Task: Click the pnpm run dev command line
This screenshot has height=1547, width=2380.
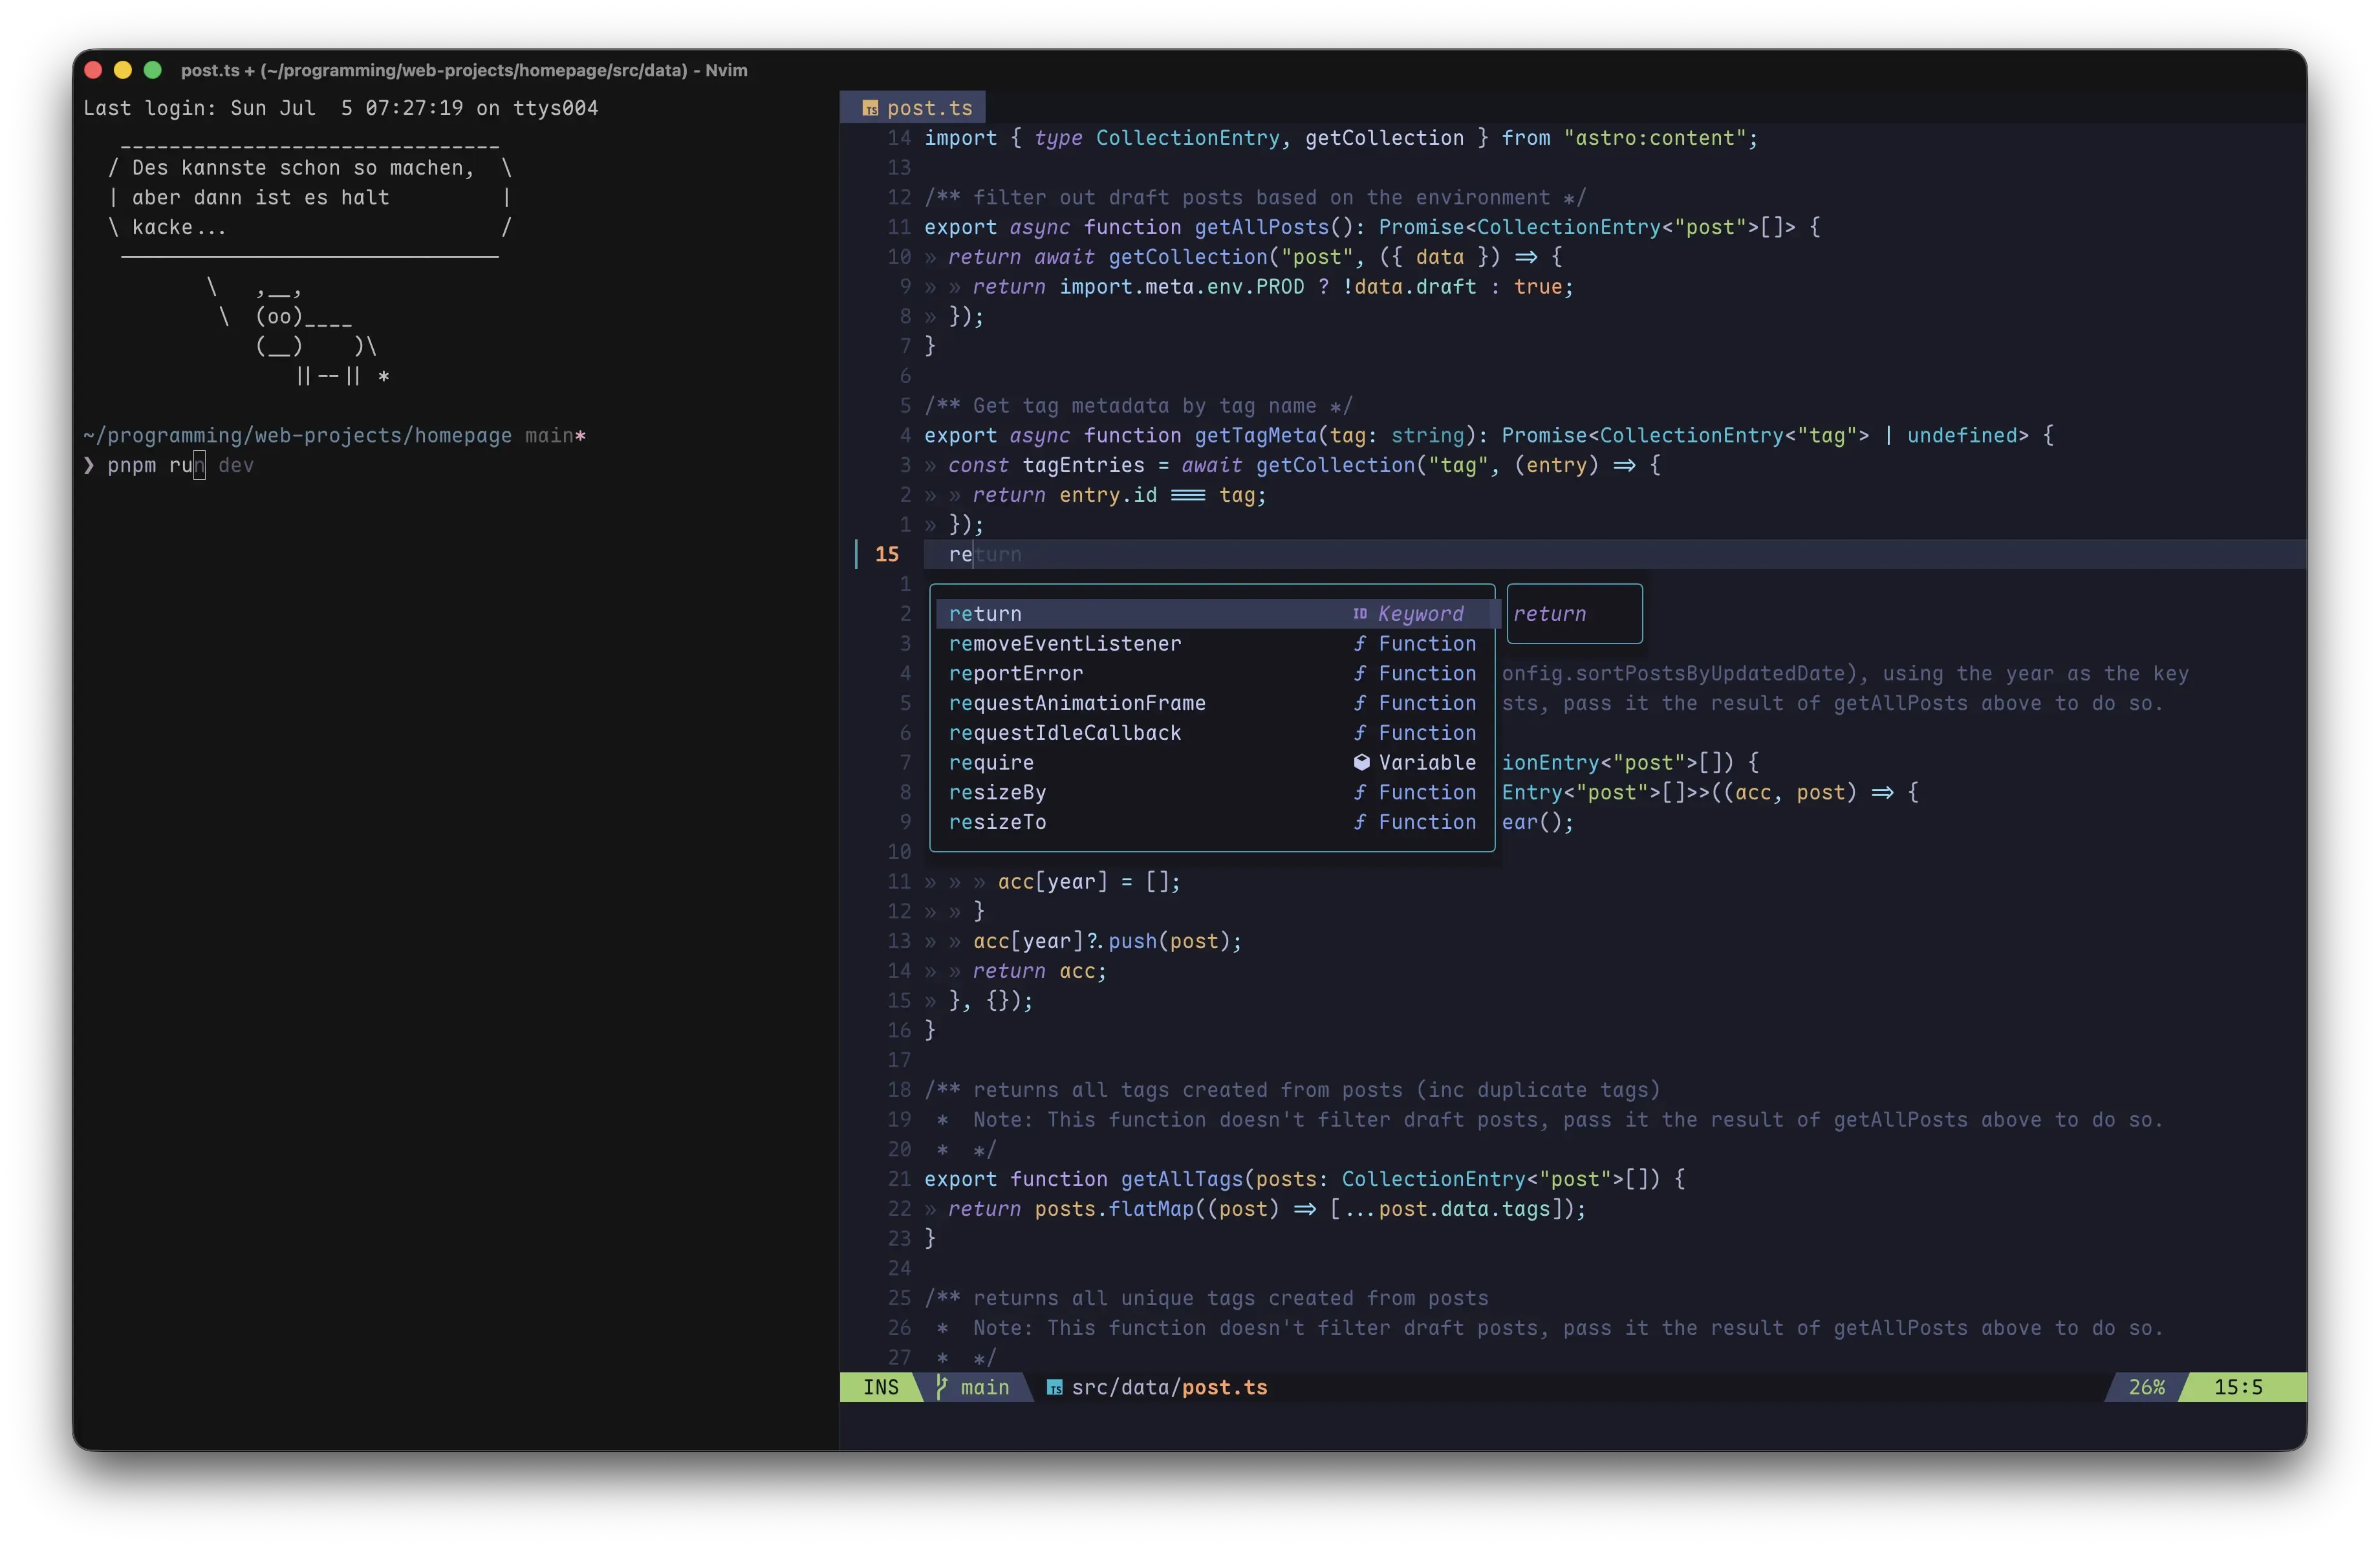Action: (x=180, y=466)
